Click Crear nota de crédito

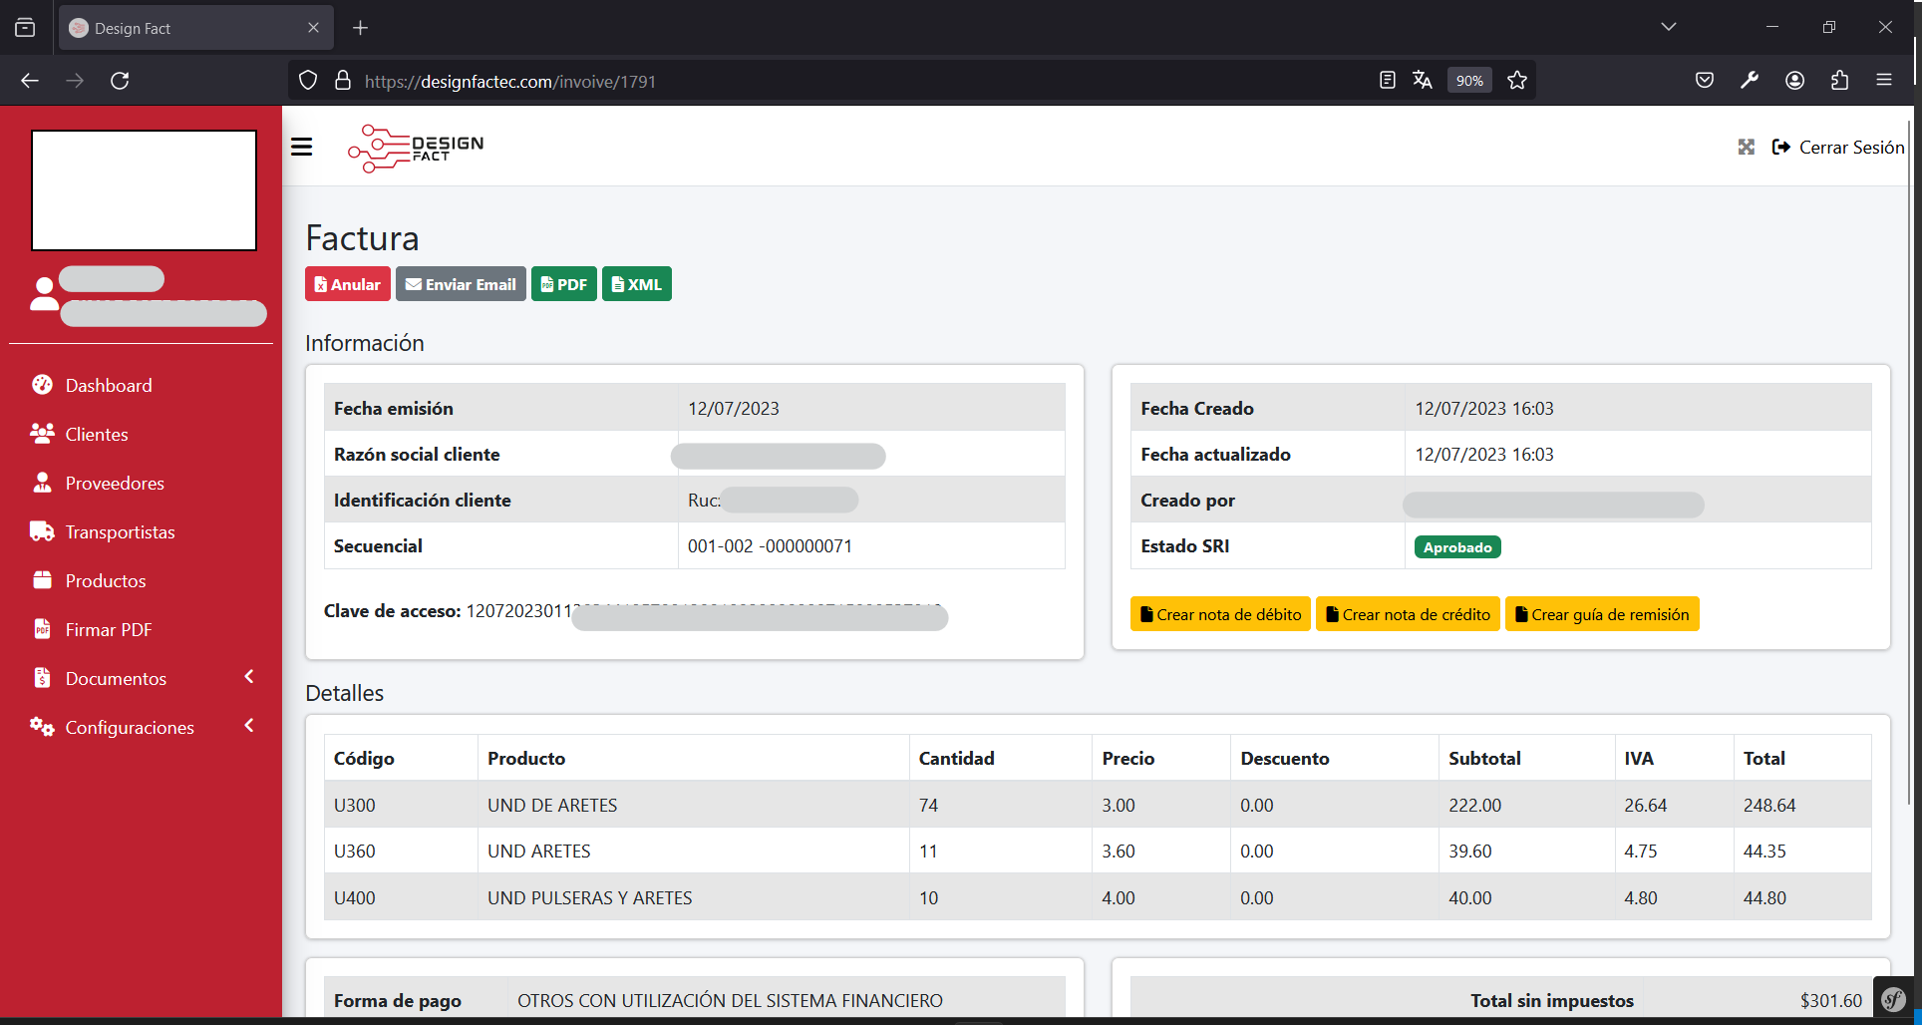1408,614
